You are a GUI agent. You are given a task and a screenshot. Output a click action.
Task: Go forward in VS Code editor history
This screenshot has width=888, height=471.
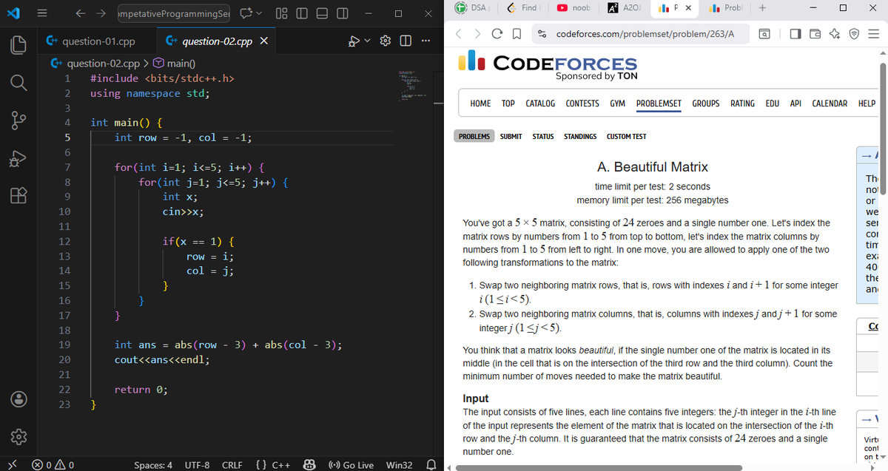pyautogui.click(x=100, y=14)
